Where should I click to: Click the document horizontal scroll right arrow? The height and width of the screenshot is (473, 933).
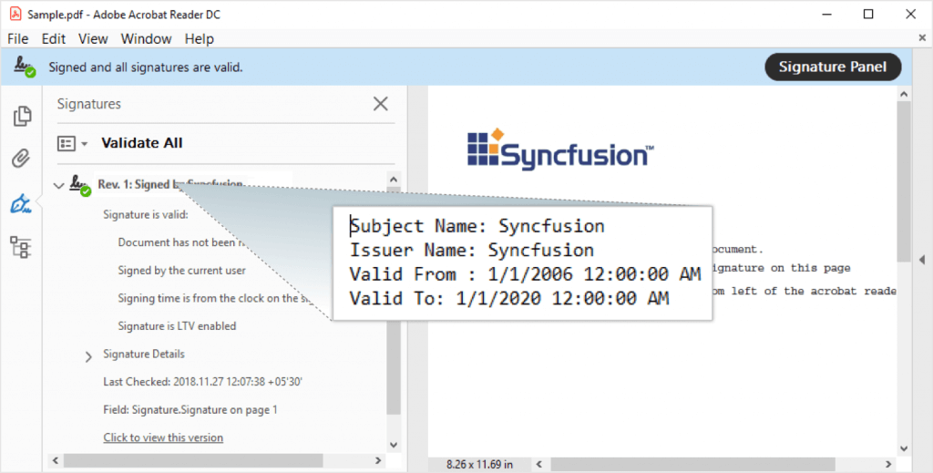[x=888, y=464]
